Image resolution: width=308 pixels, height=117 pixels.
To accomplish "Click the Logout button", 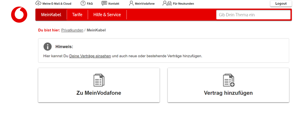I will coord(281,3).
